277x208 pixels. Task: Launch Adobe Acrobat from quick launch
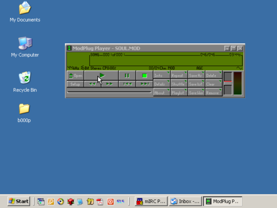[x=100, y=201]
